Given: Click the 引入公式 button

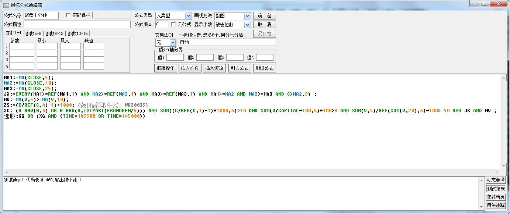Looking at the screenshot, I should click(240, 68).
